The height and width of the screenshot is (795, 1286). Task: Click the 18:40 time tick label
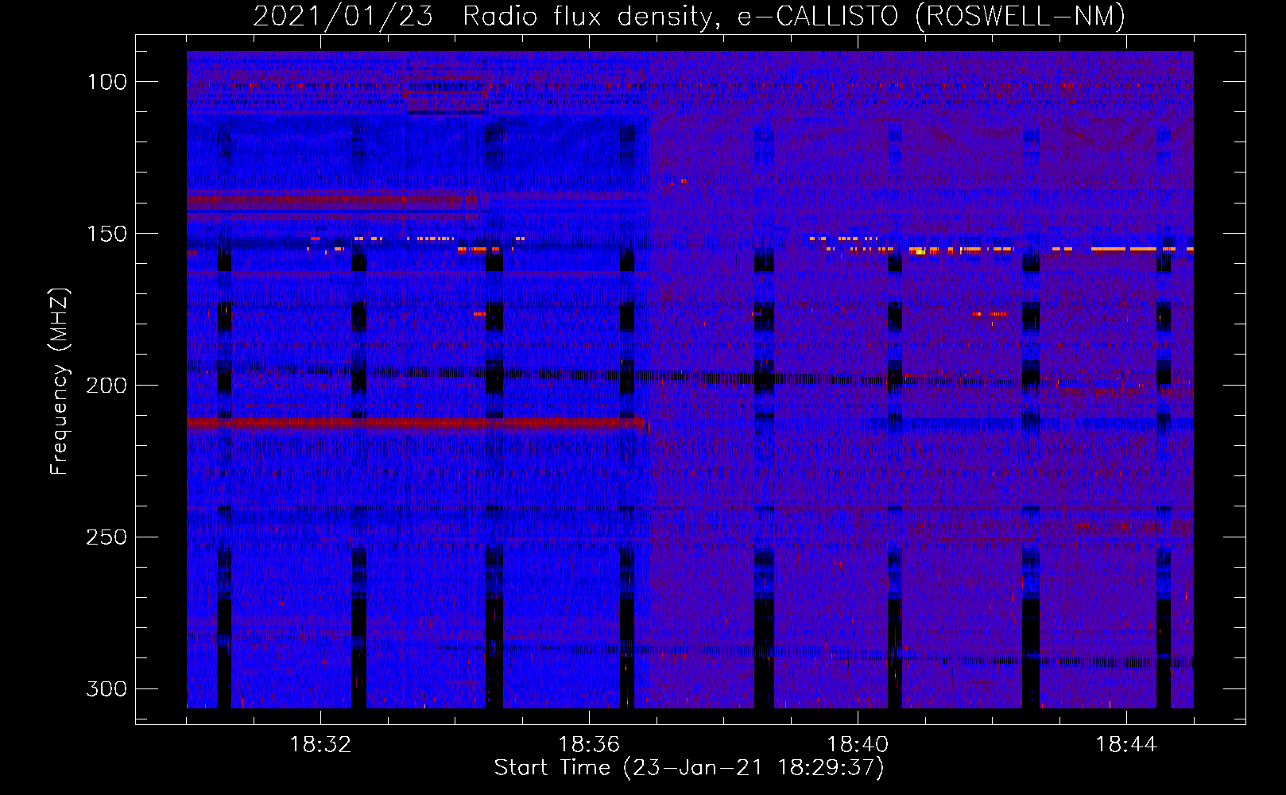(858, 745)
